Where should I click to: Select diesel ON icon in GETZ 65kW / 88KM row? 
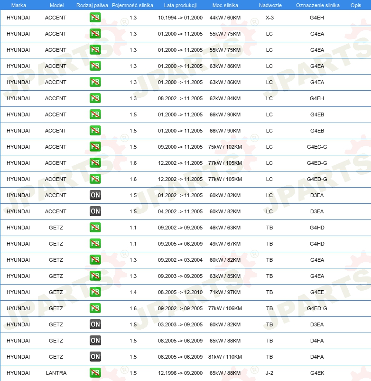click(x=95, y=341)
